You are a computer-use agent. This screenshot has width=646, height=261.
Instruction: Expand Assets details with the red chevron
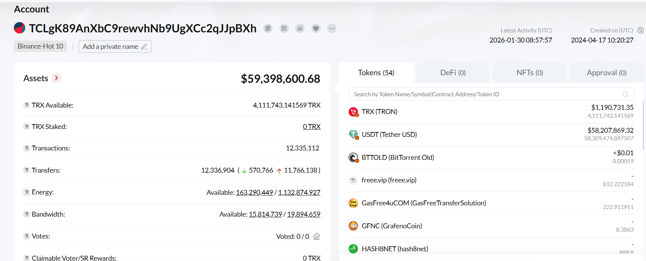[x=56, y=78]
